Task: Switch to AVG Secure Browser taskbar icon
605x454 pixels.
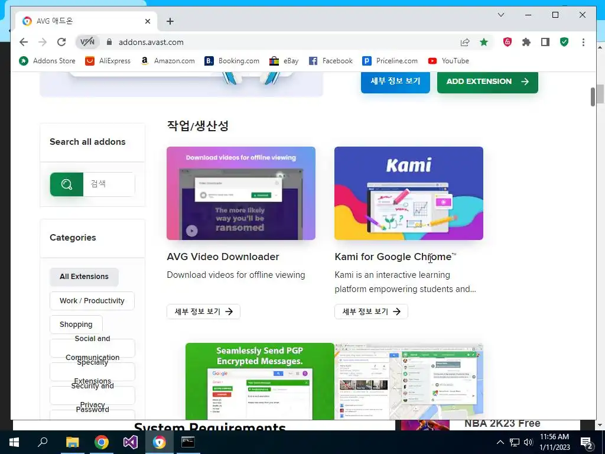Action: point(160,442)
